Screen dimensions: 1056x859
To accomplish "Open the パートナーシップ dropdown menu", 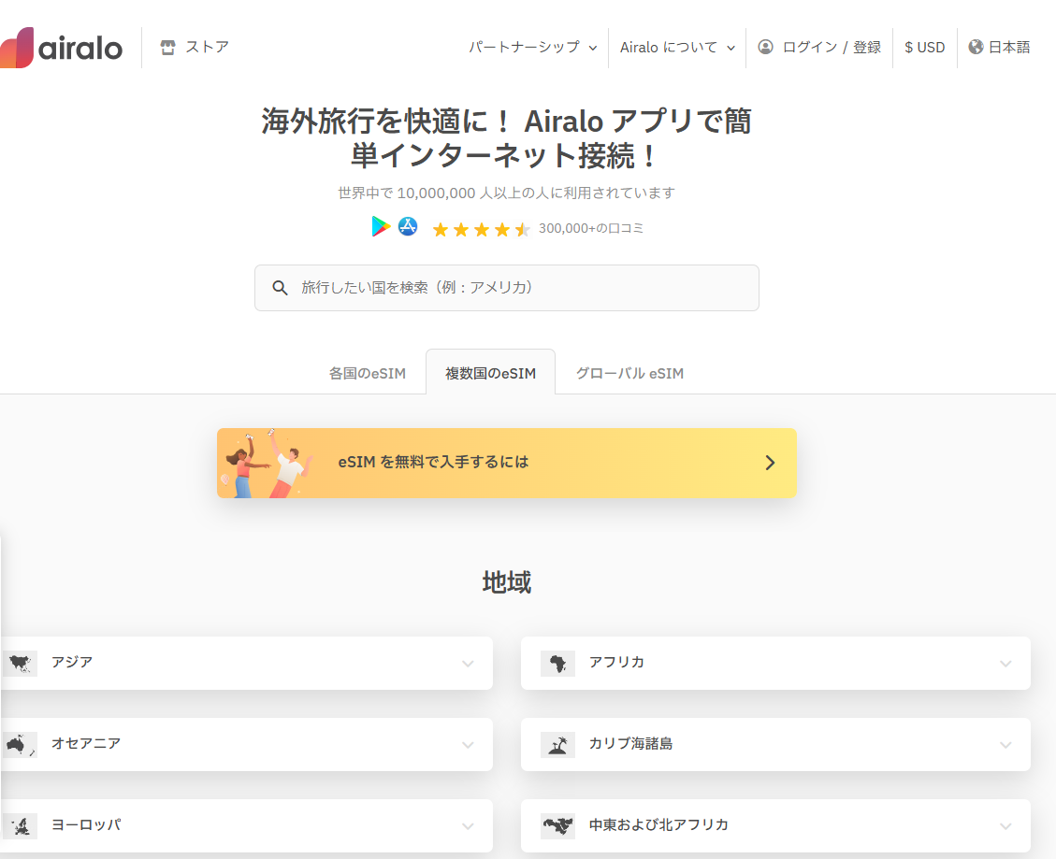I will tap(533, 47).
